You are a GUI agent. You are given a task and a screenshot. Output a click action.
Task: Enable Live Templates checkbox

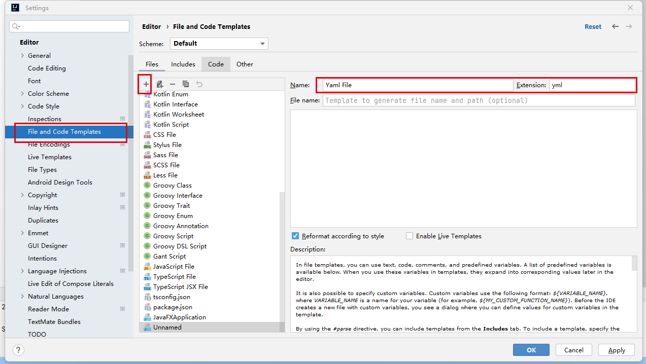(410, 236)
